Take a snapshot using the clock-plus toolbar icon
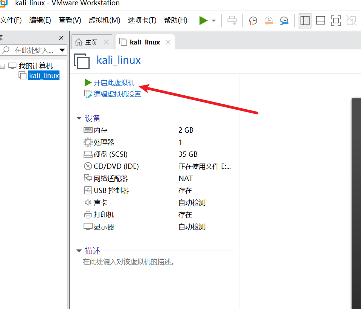The width and height of the screenshot is (361, 309). (x=252, y=20)
